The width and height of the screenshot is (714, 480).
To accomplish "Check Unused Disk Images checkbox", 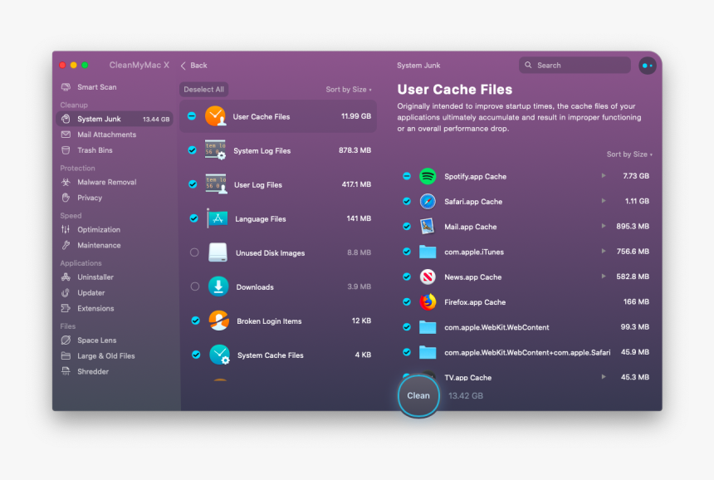I will point(194,252).
